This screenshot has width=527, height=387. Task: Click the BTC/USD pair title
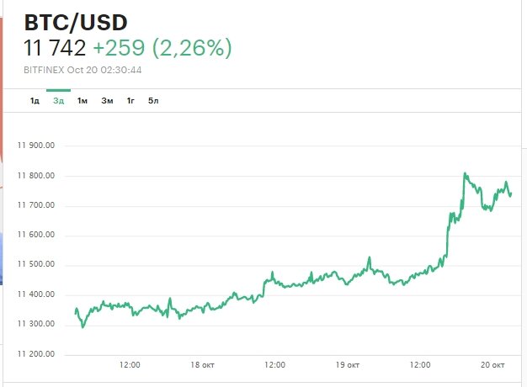[75, 22]
